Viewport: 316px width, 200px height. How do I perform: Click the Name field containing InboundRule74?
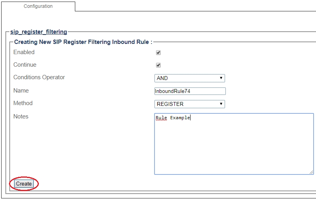pyautogui.click(x=190, y=91)
